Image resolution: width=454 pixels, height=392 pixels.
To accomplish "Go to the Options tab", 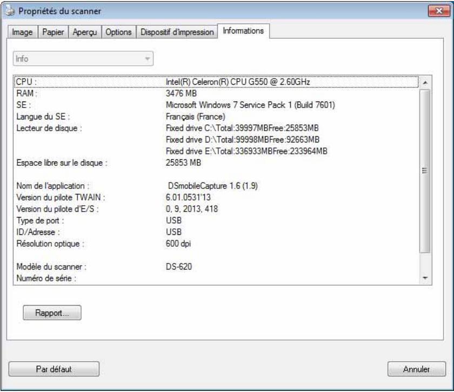I will 118,32.
